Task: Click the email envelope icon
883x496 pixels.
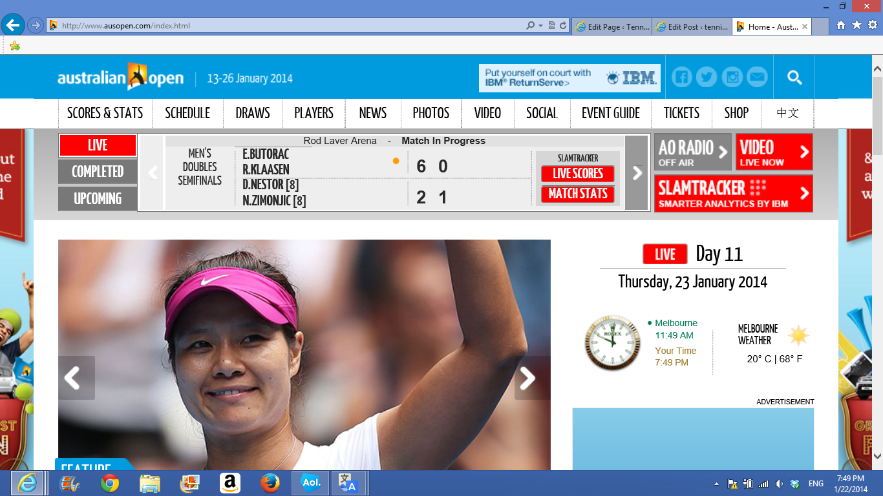Action: point(757,77)
